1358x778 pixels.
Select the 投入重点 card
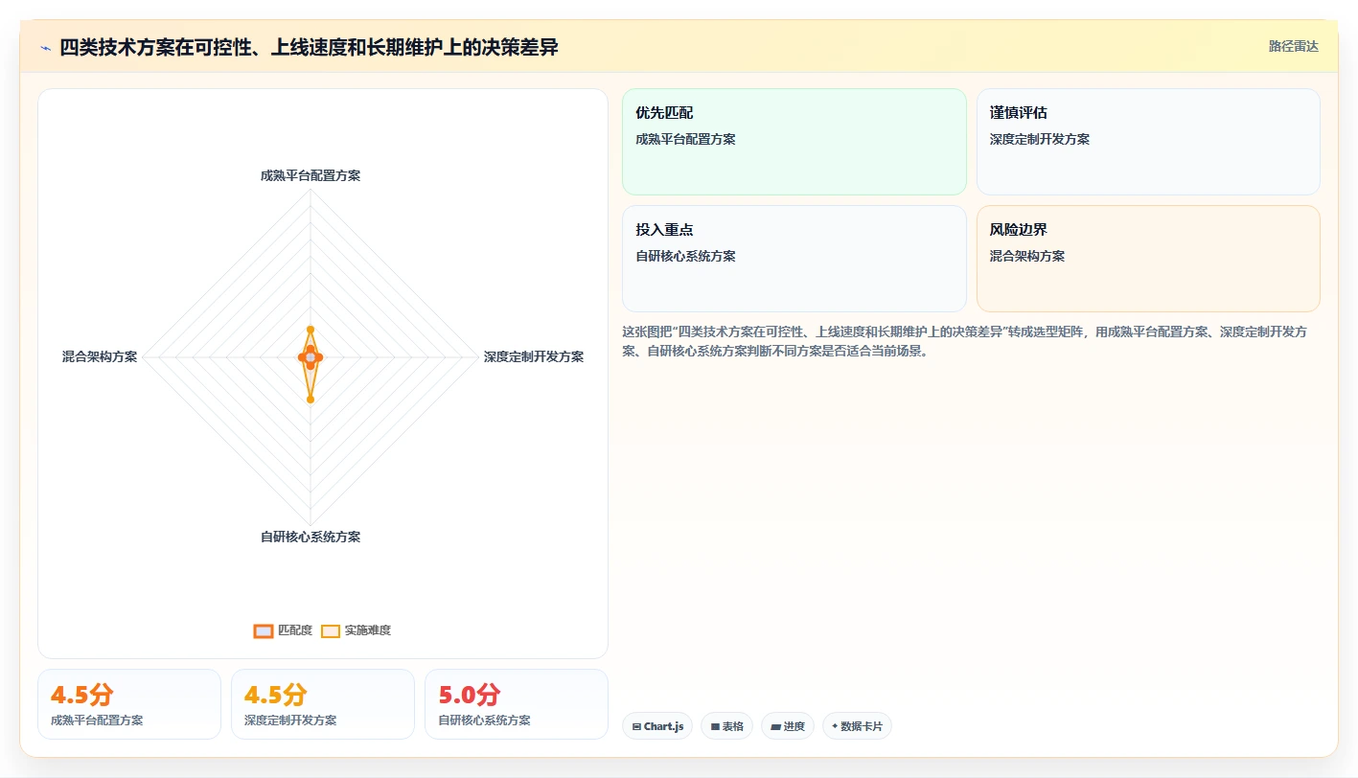tap(794, 259)
